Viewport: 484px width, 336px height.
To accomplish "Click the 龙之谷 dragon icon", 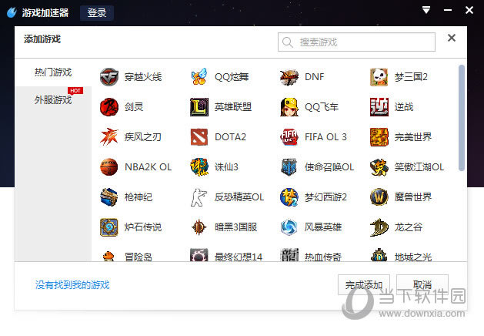I will pos(379,227).
